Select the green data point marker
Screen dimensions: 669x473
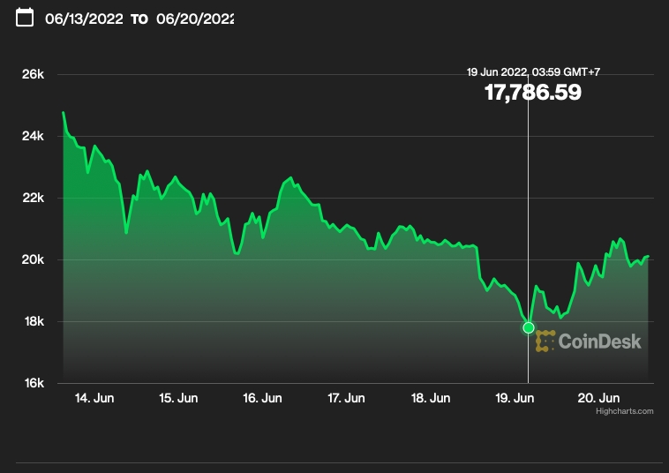[x=528, y=327]
